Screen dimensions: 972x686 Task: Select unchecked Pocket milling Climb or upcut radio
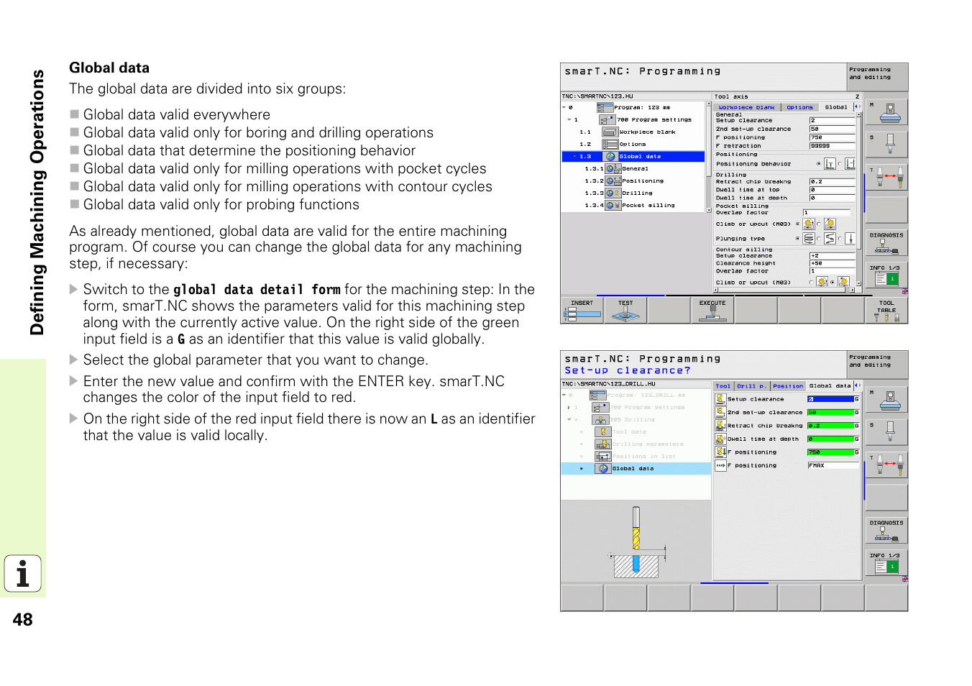pyautogui.click(x=818, y=224)
